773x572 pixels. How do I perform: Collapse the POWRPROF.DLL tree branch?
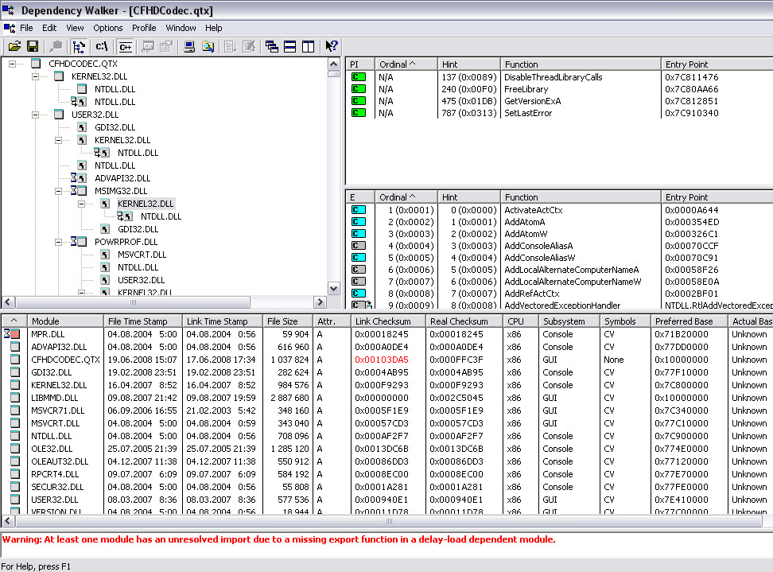click(x=59, y=242)
